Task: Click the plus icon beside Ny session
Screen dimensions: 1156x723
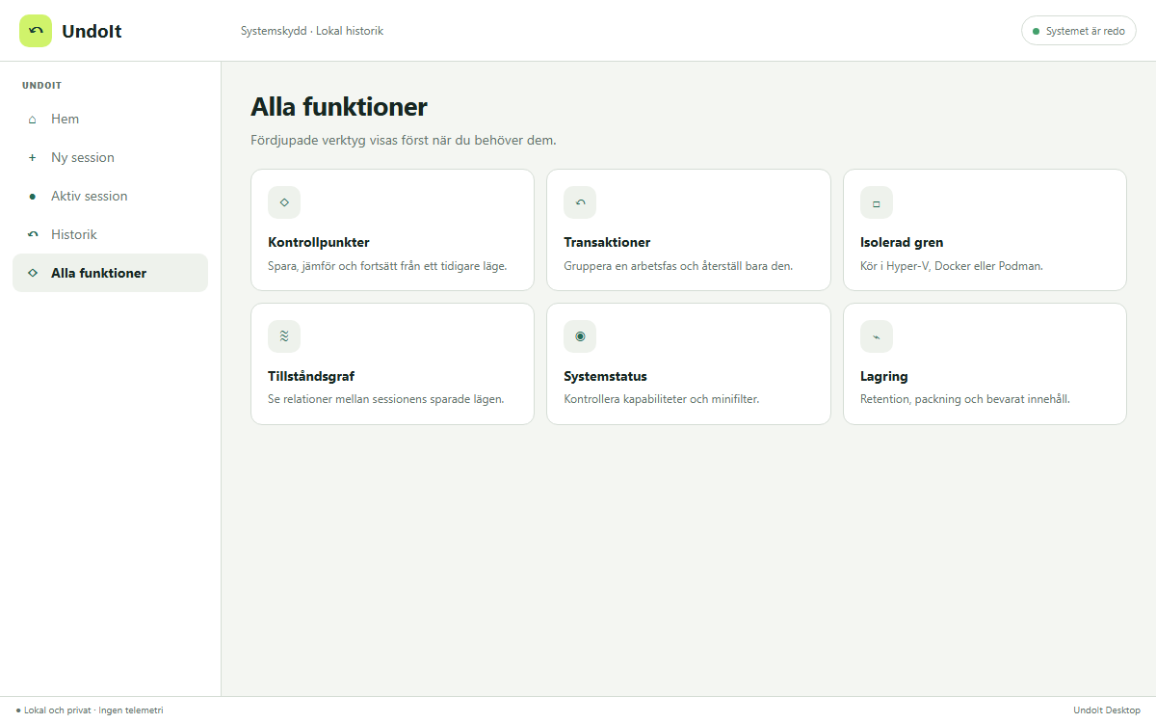Action: [32, 158]
